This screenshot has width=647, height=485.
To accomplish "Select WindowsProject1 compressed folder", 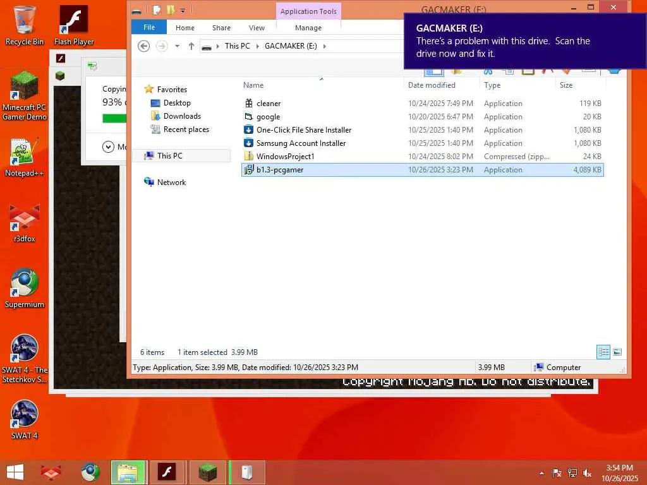I will [423, 156].
